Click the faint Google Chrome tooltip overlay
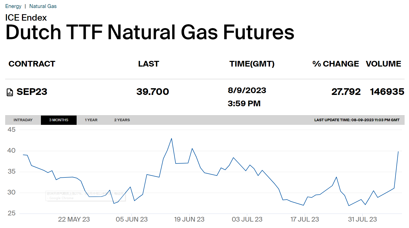 pos(85,196)
